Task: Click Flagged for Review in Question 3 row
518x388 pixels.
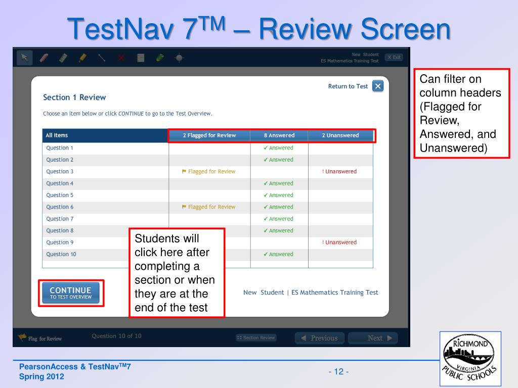Action: (x=209, y=172)
